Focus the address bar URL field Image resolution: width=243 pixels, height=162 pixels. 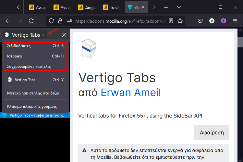tap(120, 21)
